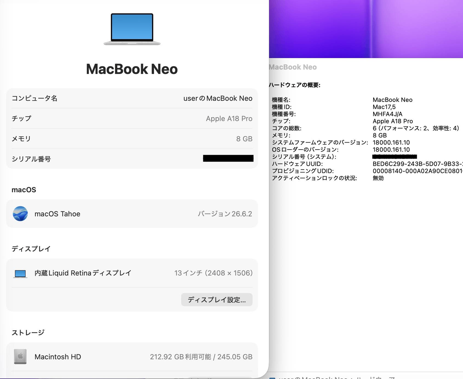Click 18000.161.10 beside システムファームウェアのバージョン
463x379 pixels.
pos(391,143)
